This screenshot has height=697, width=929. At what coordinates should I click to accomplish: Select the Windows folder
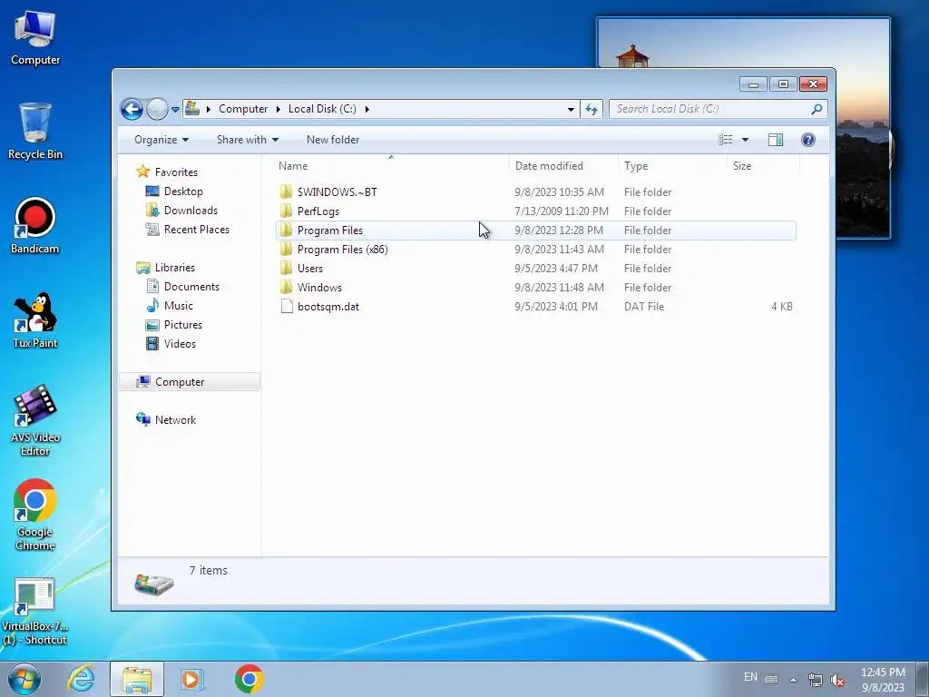point(535,288)
